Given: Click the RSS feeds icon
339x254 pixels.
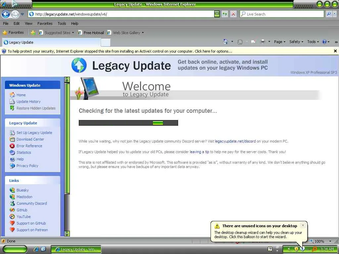Looking at the screenshot, I should click(240, 42).
